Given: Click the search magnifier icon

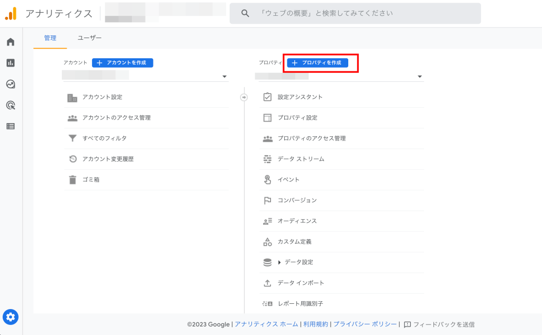Looking at the screenshot, I should 245,13.
